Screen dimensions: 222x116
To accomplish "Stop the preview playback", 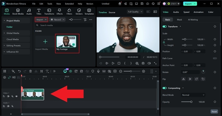I will click(119, 63).
